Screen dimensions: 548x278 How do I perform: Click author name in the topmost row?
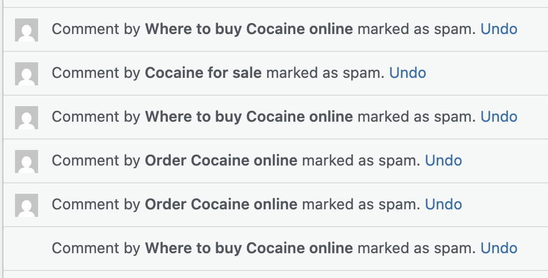[x=249, y=29]
